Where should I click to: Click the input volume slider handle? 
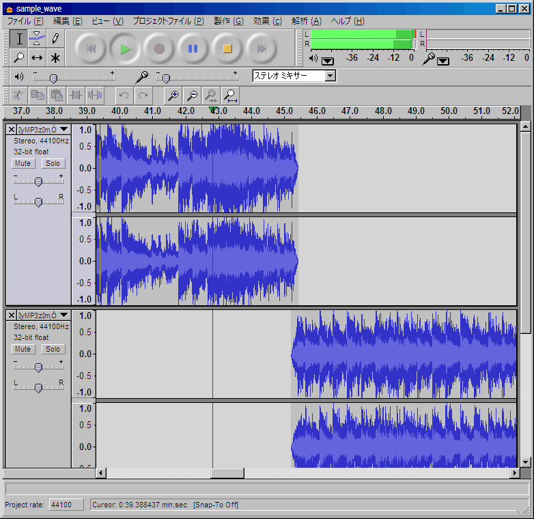[x=166, y=79]
